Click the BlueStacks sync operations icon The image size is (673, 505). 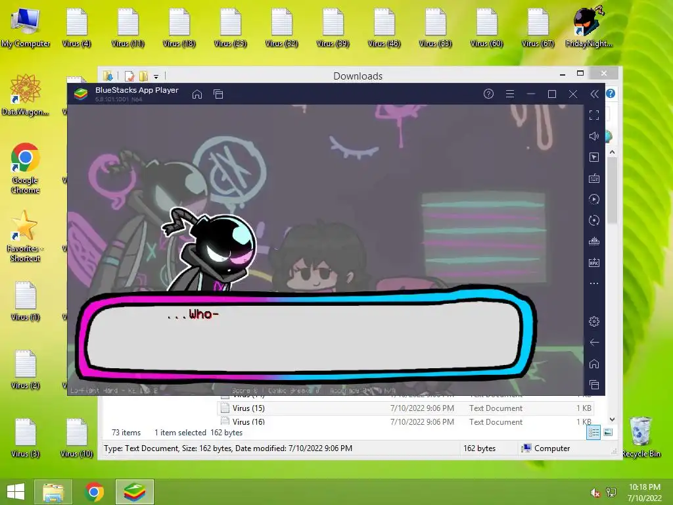tap(594, 220)
